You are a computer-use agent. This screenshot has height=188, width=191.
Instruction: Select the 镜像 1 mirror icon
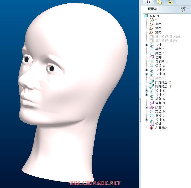click(x=151, y=124)
